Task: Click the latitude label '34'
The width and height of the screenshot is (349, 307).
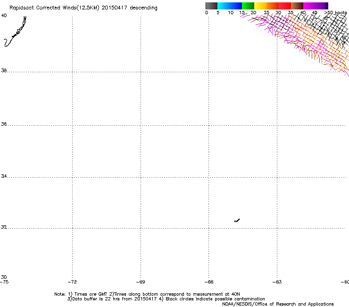Action: [x=4, y=176]
